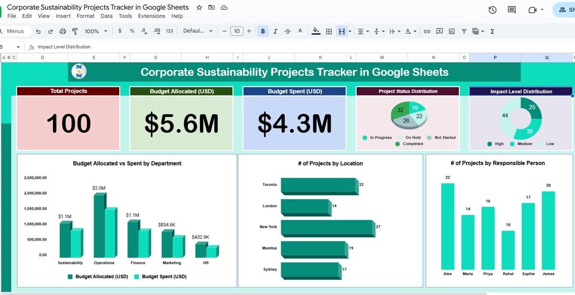The width and height of the screenshot is (575, 295).
Task: Insert a chart using the toolbar icon
Action: click(451, 31)
